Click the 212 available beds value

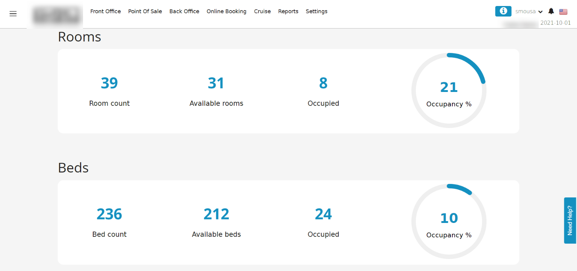(216, 214)
